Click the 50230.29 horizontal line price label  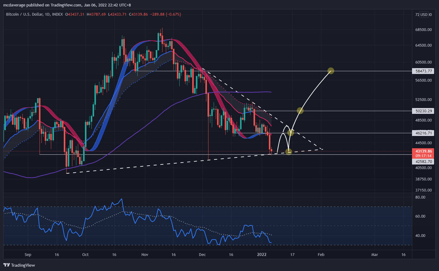[423, 111]
